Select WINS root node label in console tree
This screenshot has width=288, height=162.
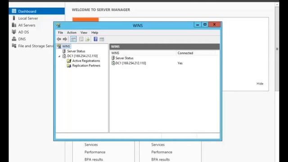coord(66,46)
